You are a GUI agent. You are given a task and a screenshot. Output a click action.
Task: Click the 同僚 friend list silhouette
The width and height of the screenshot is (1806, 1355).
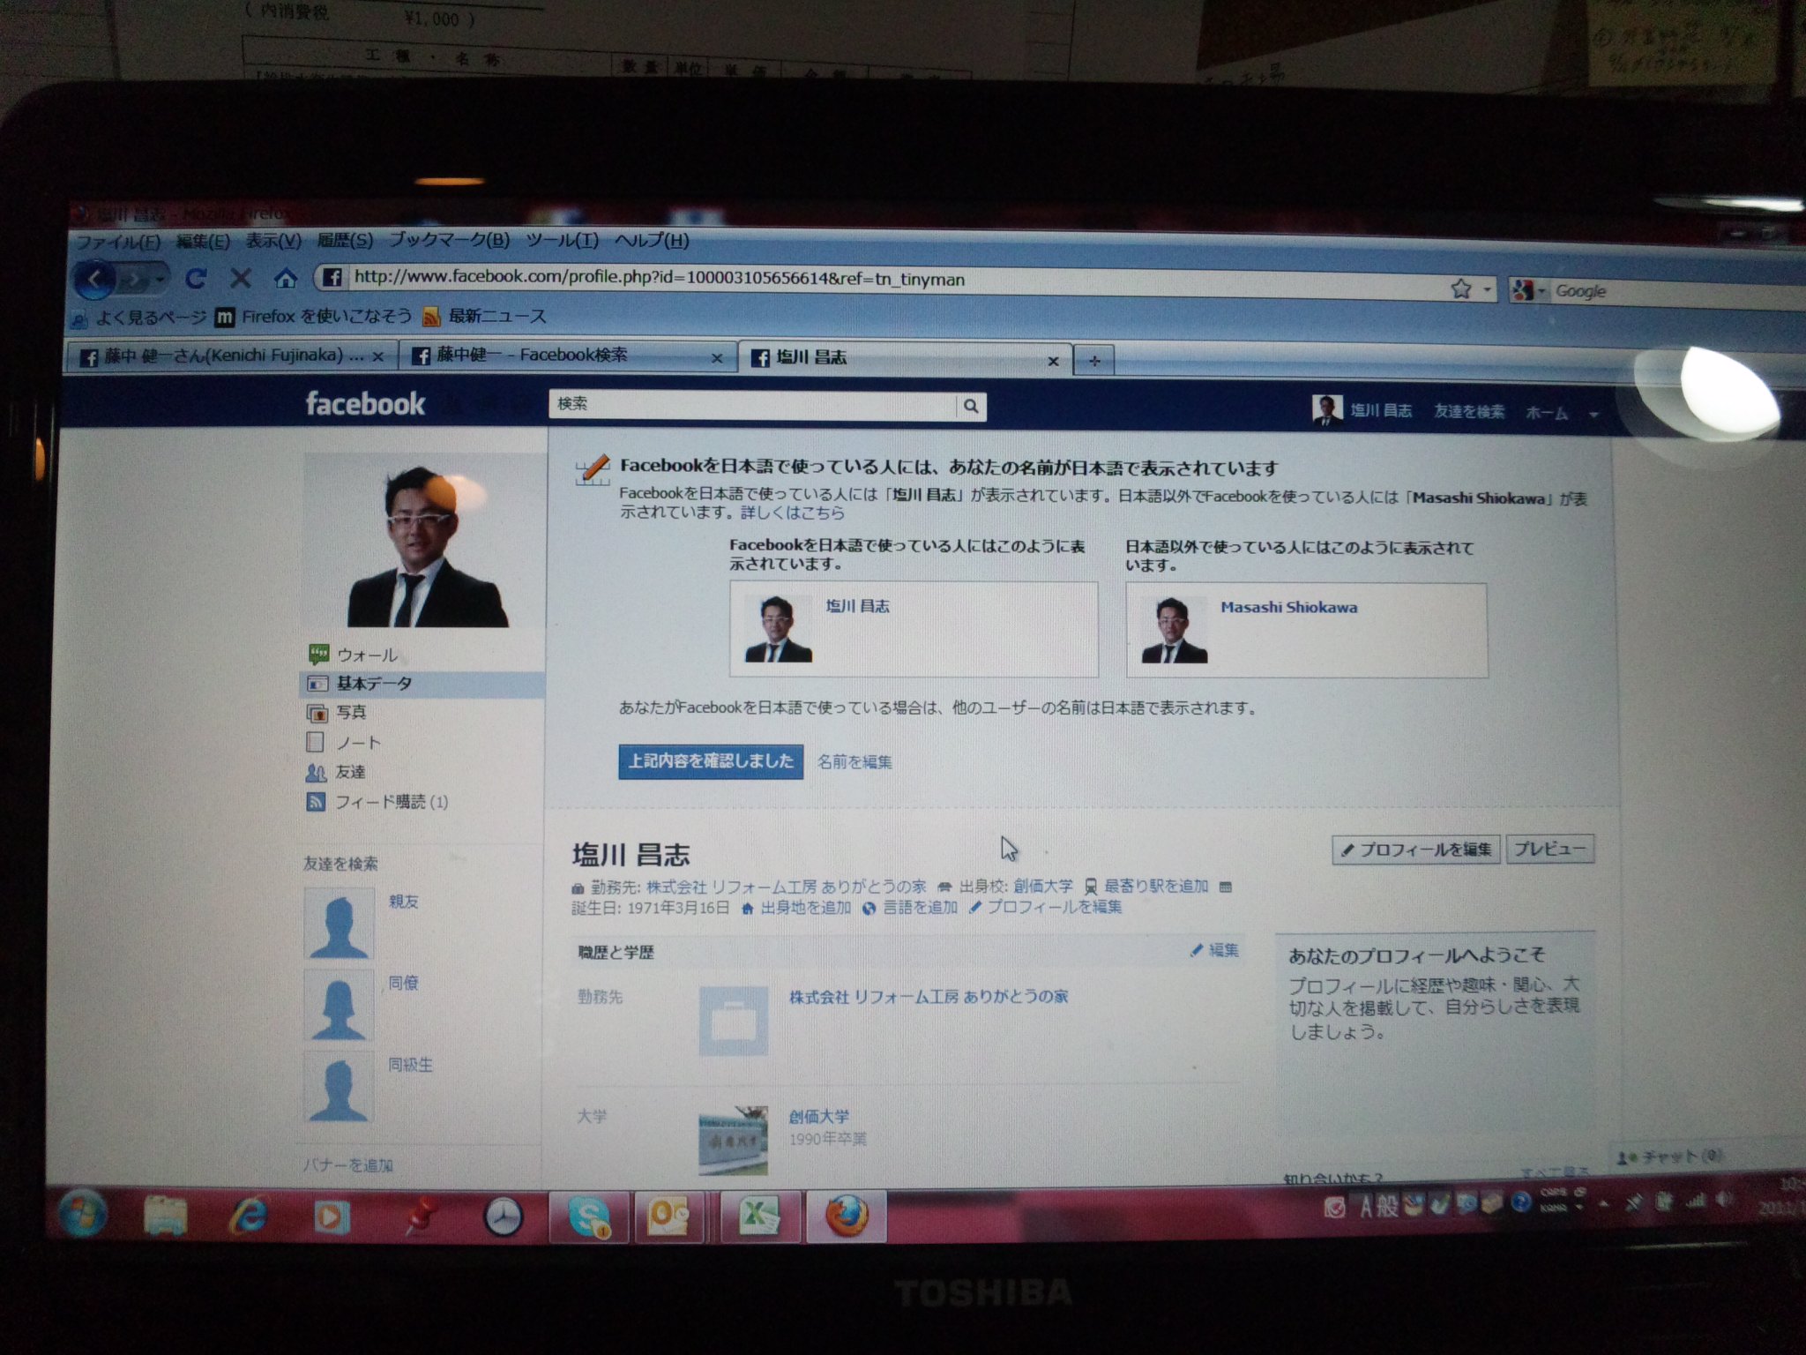(x=339, y=1005)
